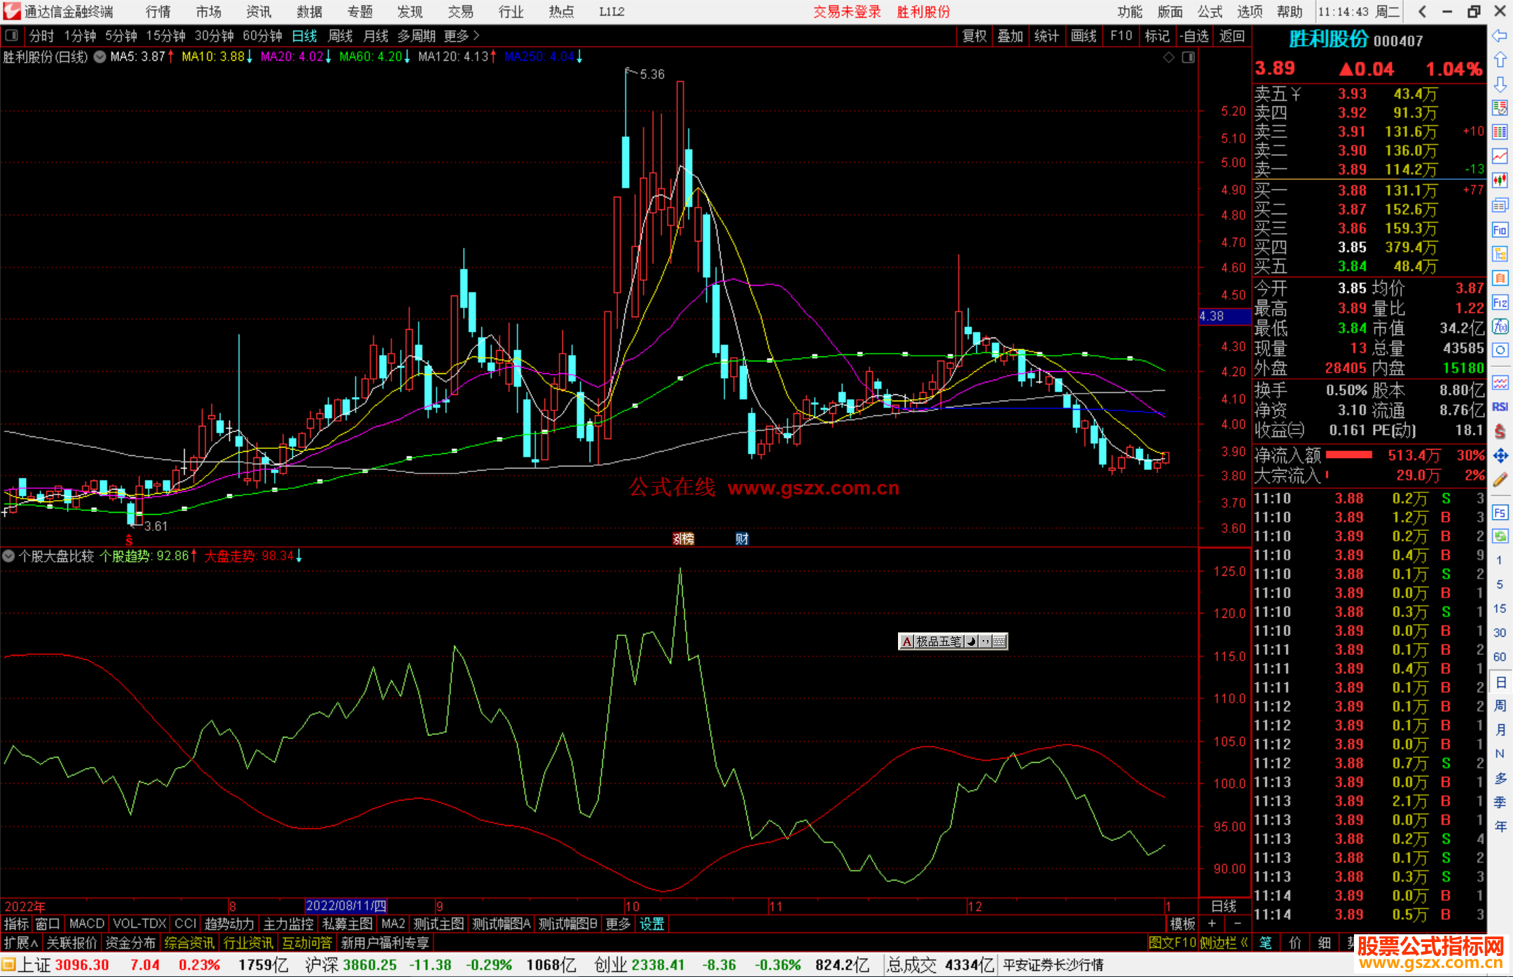The height and width of the screenshot is (977, 1513).
Task: Open the 资讯 menu
Action: tap(258, 12)
